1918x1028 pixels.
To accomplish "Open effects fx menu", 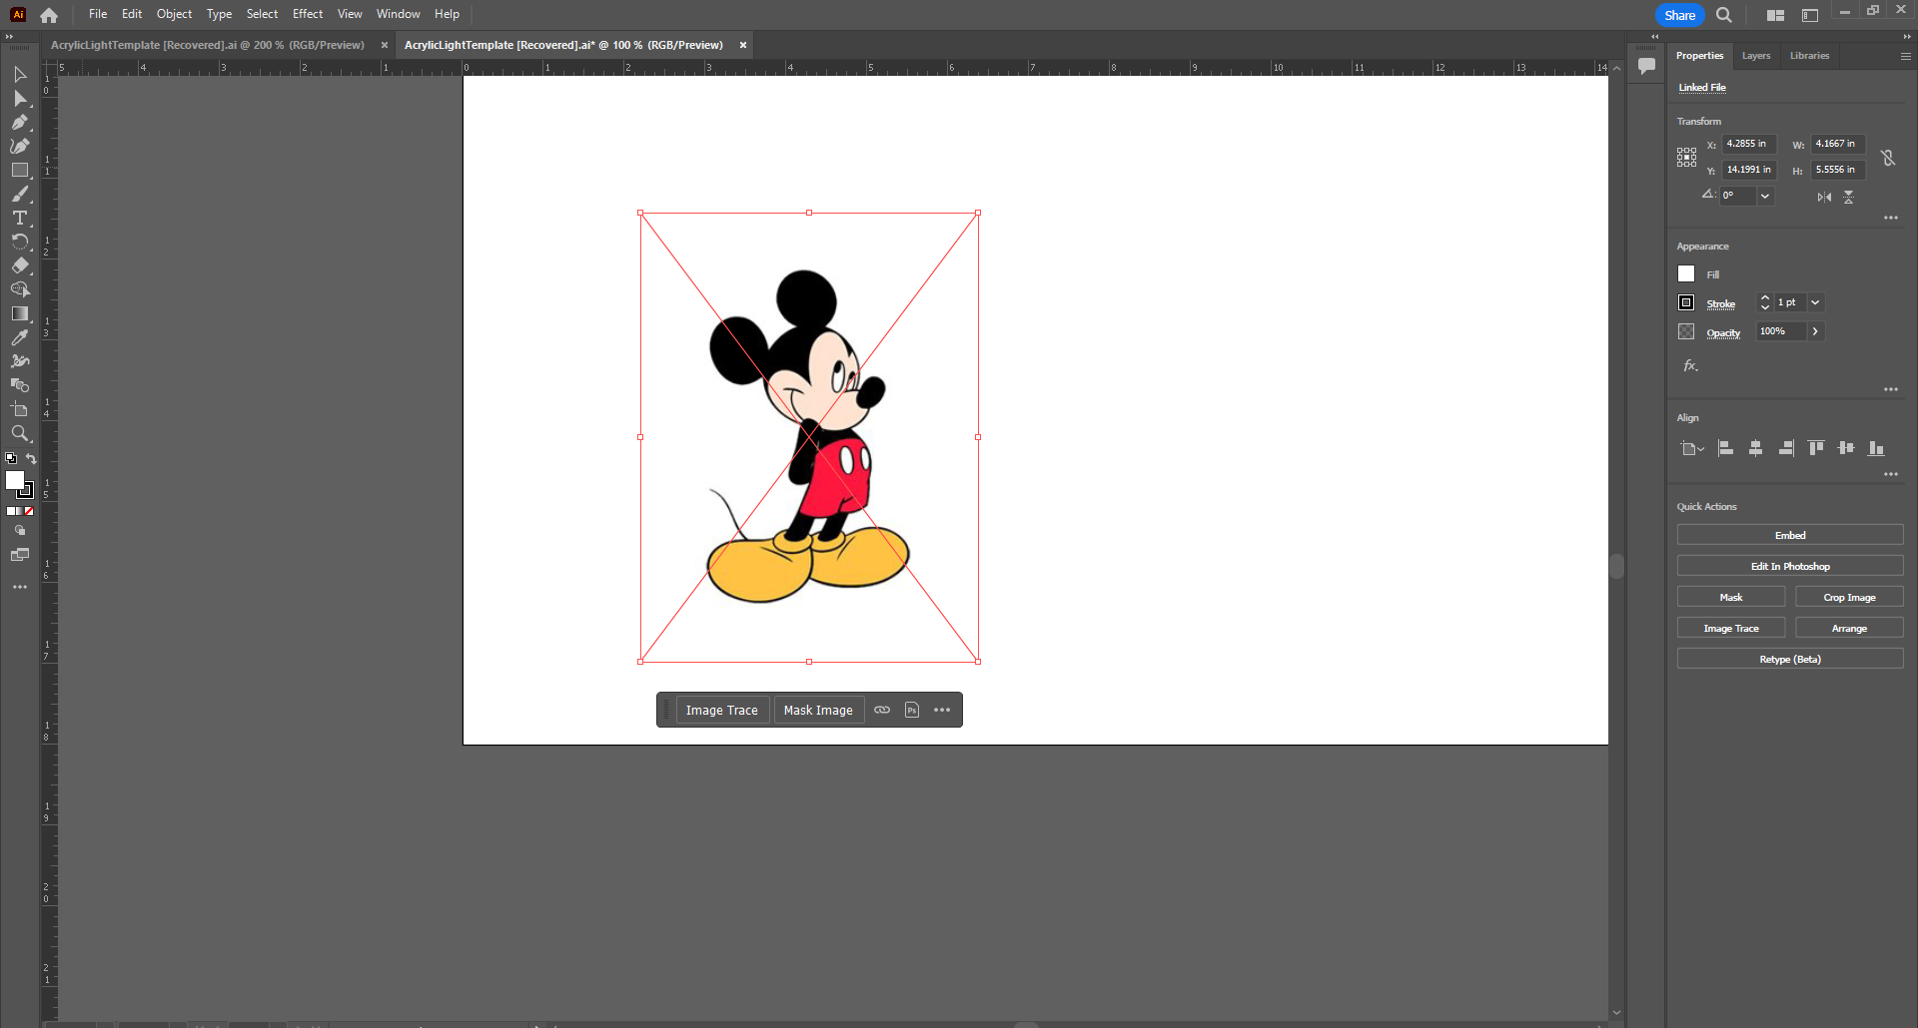I will click(x=1690, y=365).
